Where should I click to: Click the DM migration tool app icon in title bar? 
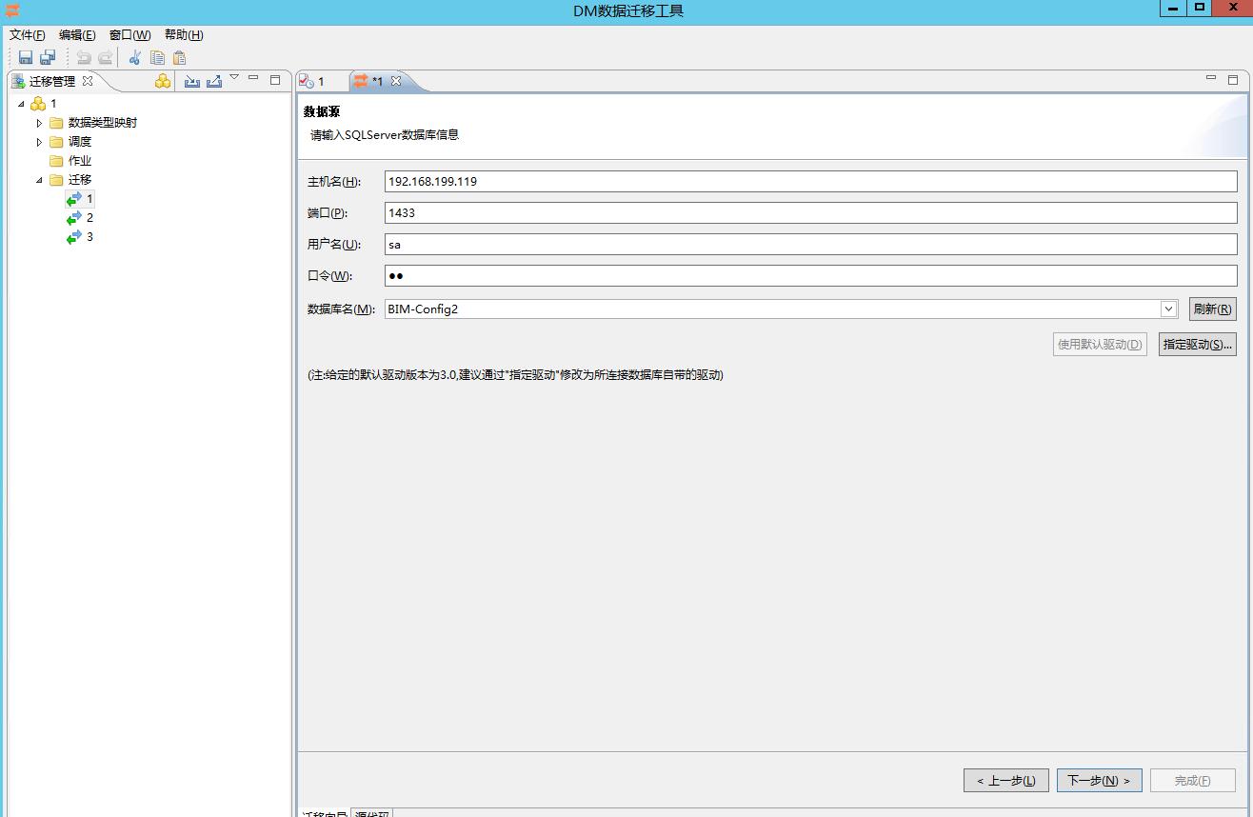pos(12,10)
